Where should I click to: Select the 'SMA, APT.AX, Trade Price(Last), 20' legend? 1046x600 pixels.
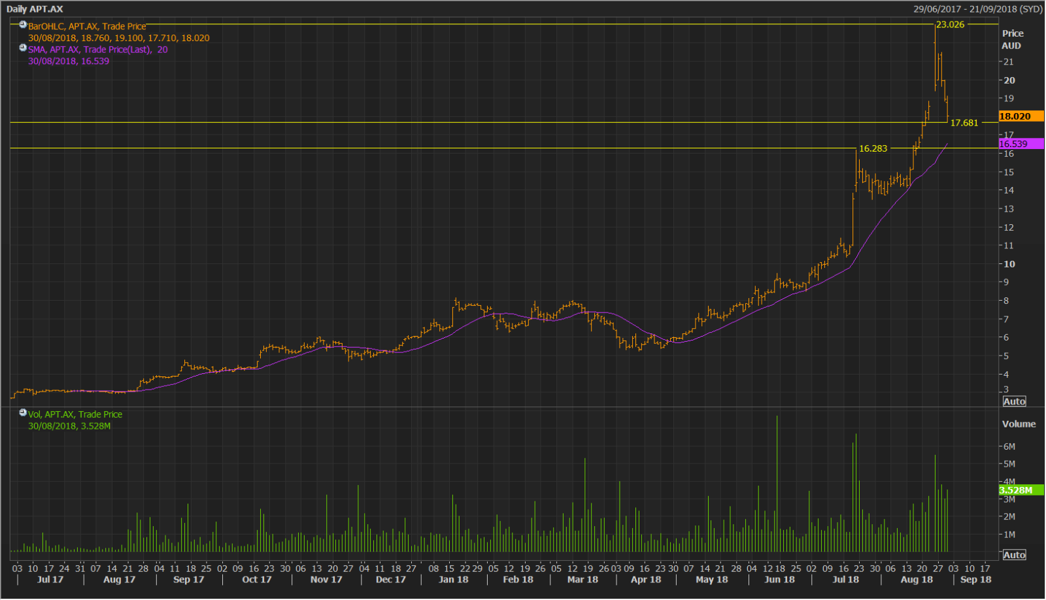click(x=98, y=50)
